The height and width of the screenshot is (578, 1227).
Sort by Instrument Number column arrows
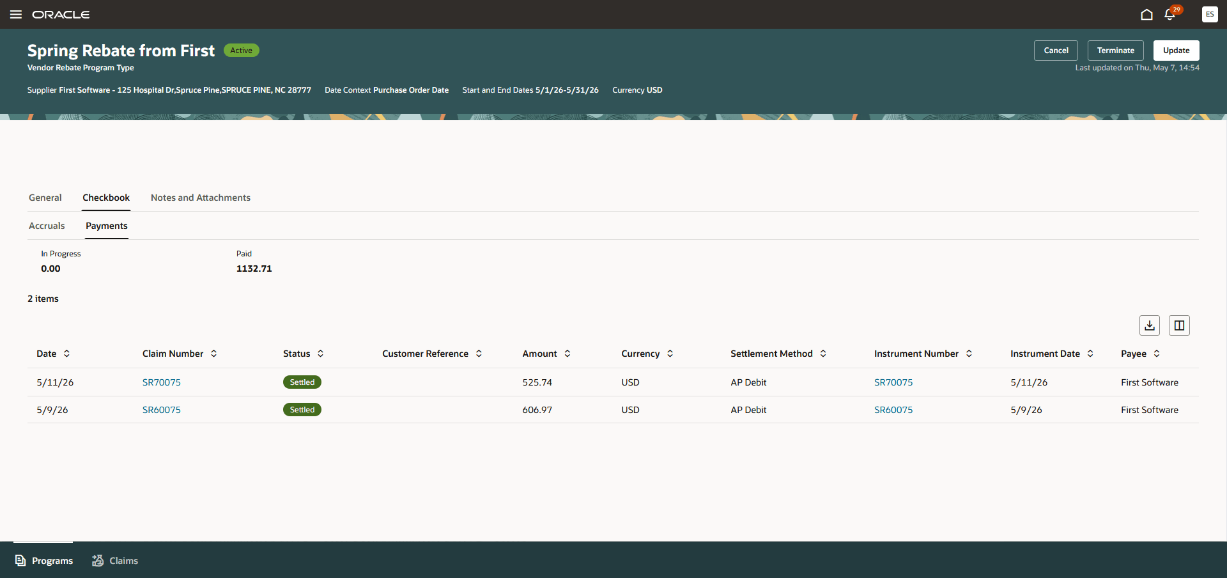pyautogui.click(x=969, y=354)
